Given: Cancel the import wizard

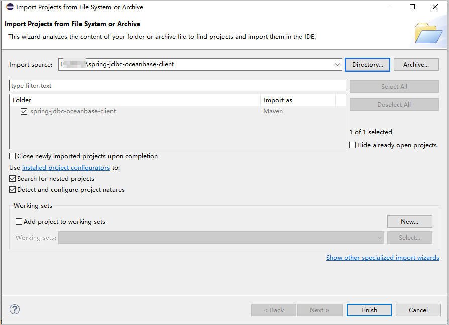Looking at the screenshot, I should pyautogui.click(x=418, y=310).
